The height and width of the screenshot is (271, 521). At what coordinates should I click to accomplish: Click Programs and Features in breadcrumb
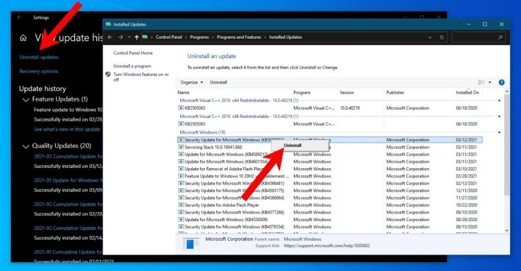pyautogui.click(x=239, y=37)
